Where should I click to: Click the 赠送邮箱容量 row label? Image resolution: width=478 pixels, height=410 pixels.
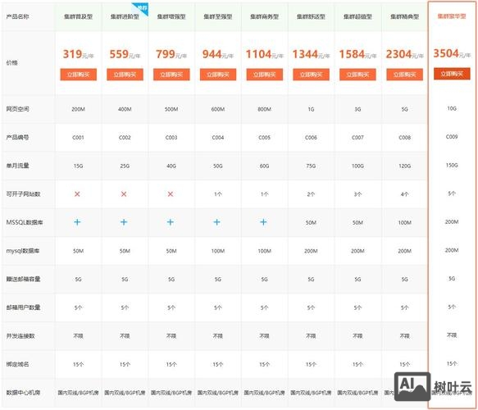click(23, 280)
